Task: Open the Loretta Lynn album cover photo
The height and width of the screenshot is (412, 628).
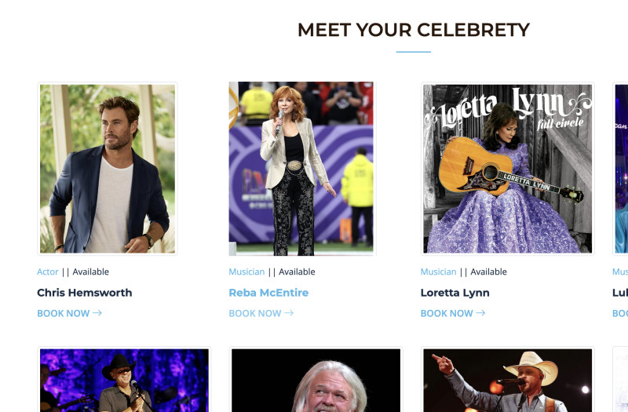Action: click(507, 169)
